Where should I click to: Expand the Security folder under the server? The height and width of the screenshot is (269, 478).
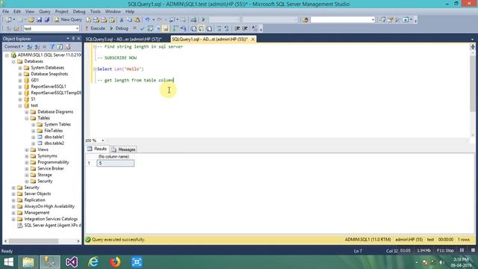tap(13, 188)
